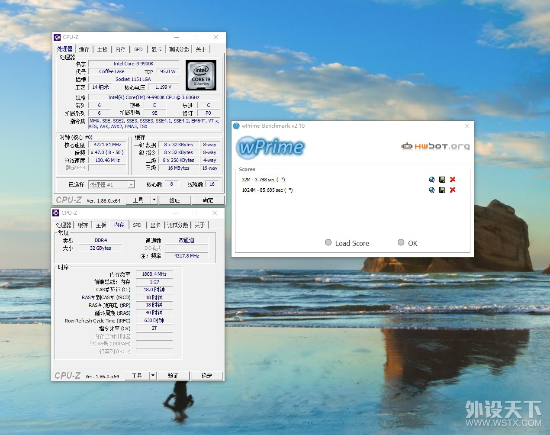
Task: Select the Load Score radio button
Action: [x=328, y=243]
